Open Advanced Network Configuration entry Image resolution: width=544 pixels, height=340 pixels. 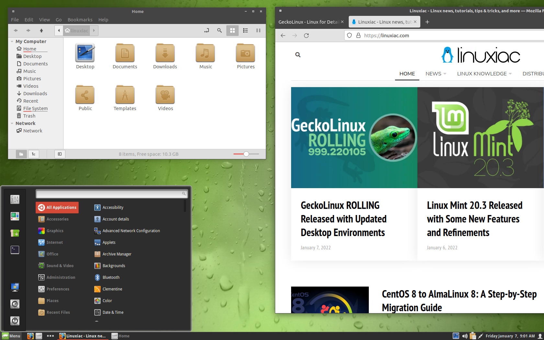click(x=127, y=231)
